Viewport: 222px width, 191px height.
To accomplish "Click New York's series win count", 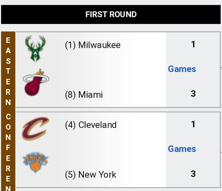I will pos(193,174).
